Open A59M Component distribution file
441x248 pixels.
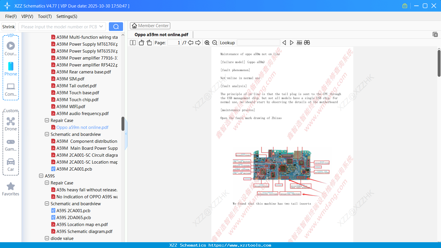pyautogui.click(x=87, y=141)
